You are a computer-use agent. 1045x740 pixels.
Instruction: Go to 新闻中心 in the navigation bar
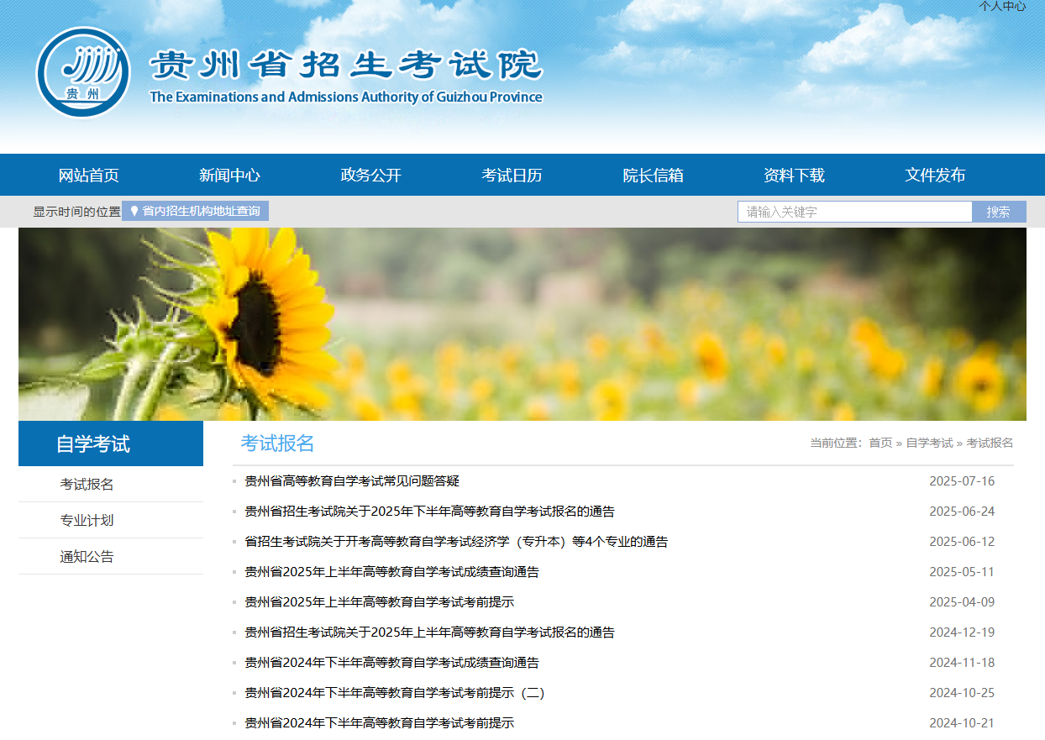[x=229, y=176]
